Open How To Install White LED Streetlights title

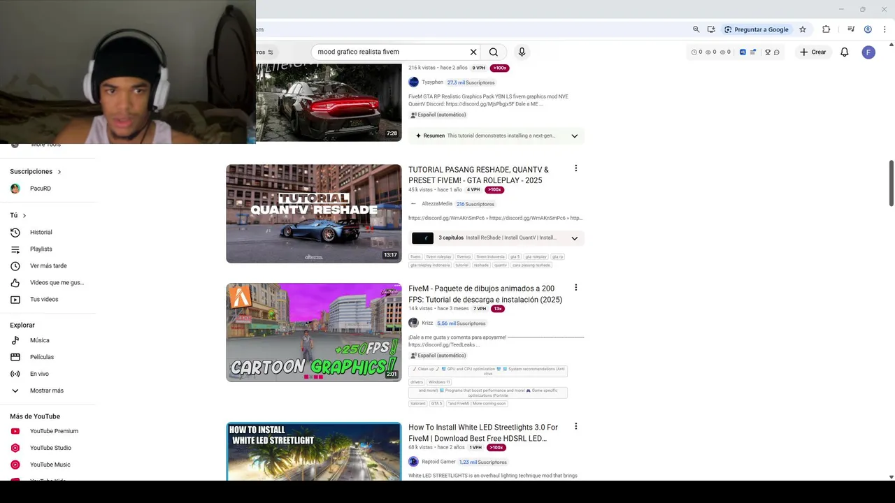tap(483, 432)
